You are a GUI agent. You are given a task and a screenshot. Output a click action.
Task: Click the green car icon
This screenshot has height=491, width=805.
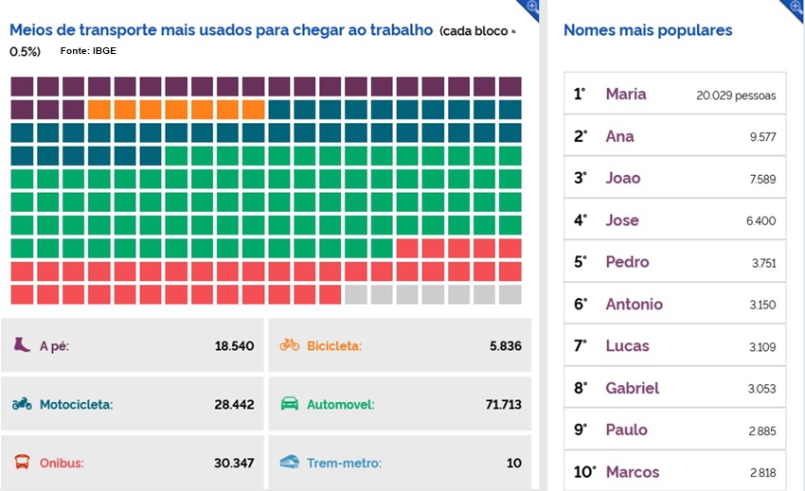(289, 404)
